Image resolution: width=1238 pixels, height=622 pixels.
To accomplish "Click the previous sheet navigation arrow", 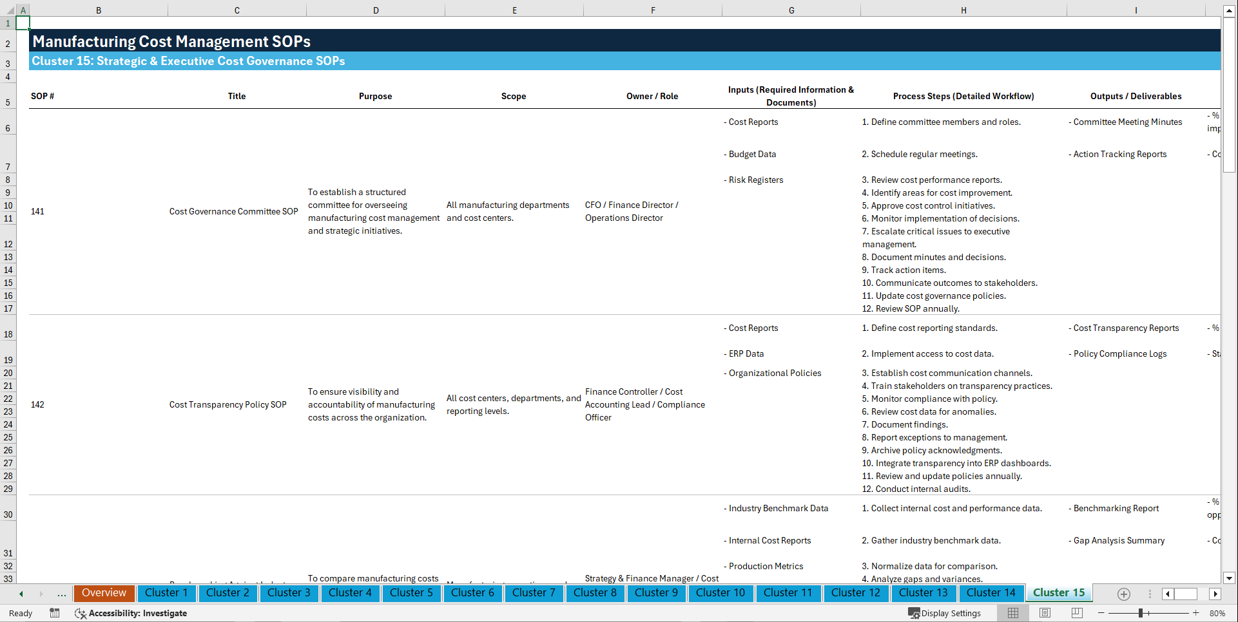I will [21, 594].
